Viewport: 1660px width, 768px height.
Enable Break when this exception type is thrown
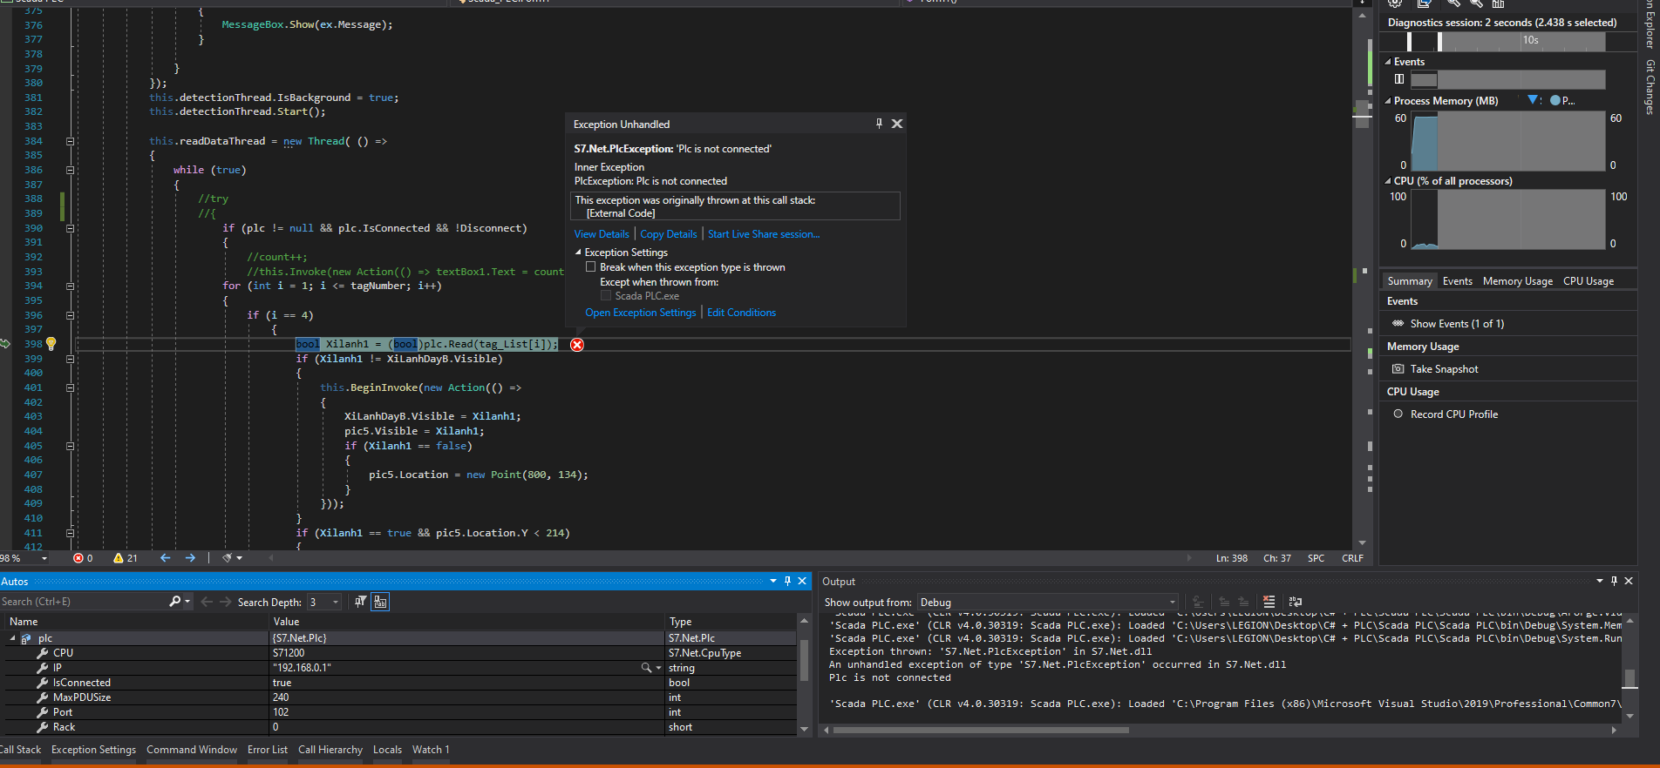click(591, 267)
